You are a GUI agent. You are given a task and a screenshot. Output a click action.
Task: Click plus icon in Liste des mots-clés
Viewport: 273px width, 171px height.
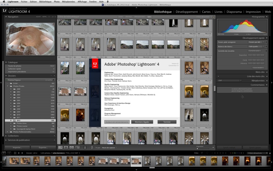218,76
